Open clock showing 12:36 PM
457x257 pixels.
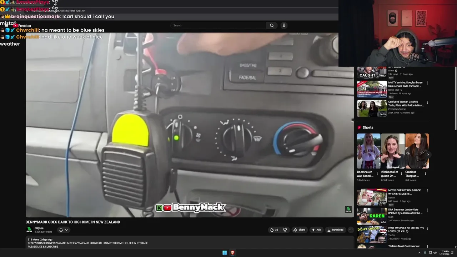[x=445, y=253]
